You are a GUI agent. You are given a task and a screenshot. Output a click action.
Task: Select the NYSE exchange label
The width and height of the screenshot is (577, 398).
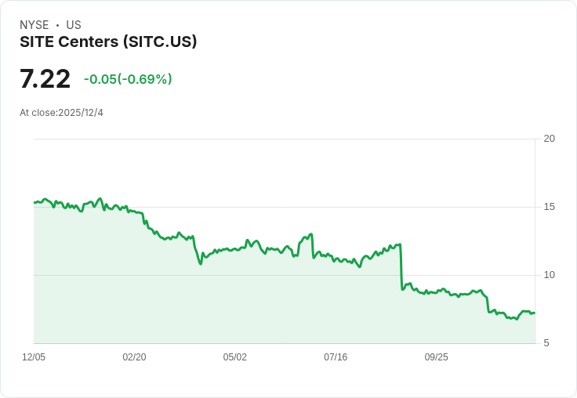34,25
